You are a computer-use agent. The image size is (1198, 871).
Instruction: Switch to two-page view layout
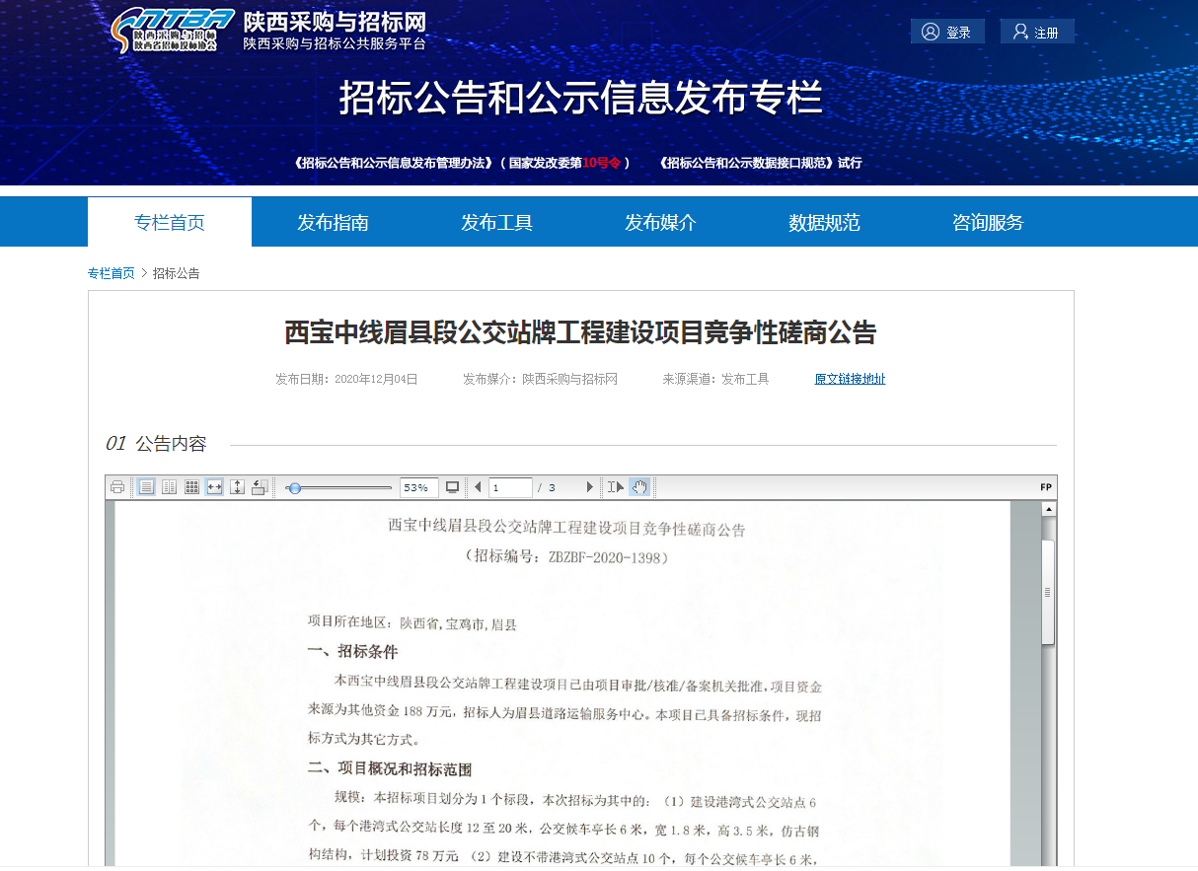[169, 487]
